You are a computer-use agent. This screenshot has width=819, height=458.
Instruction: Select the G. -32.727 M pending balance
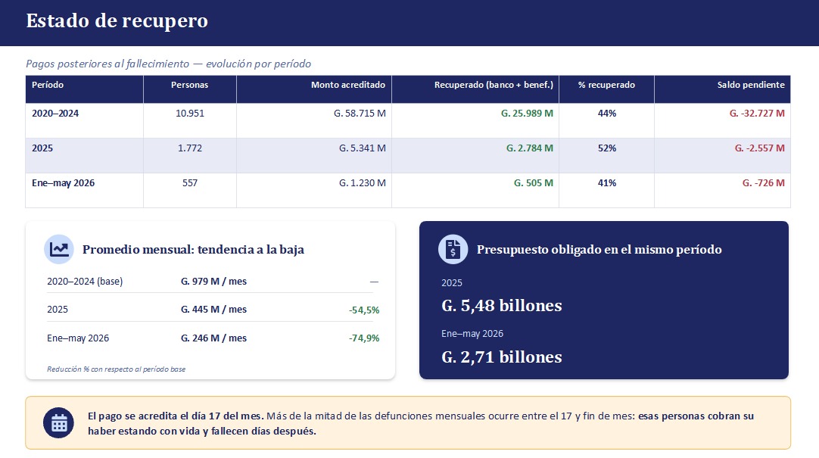pyautogui.click(x=757, y=114)
